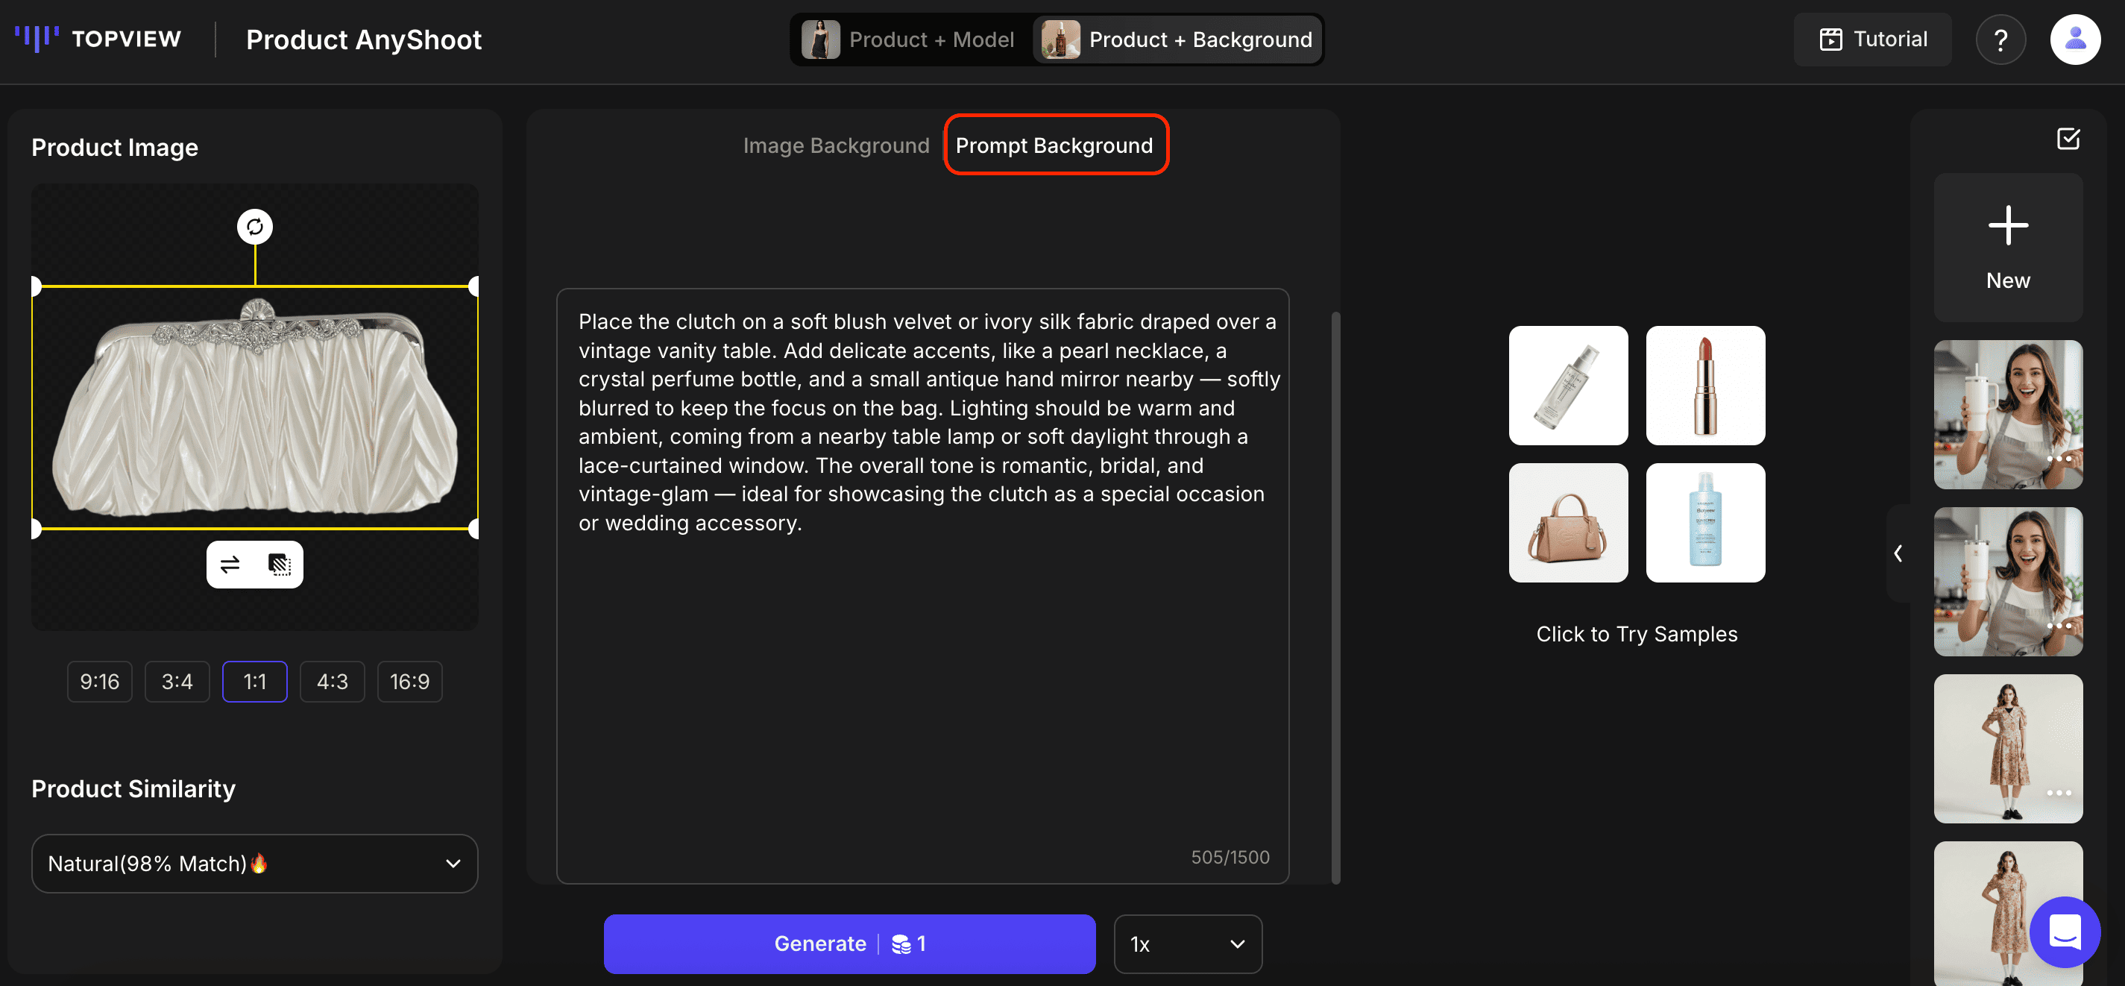The image size is (2125, 986).
Task: Expand the 1x output count dropdown
Action: (1186, 944)
